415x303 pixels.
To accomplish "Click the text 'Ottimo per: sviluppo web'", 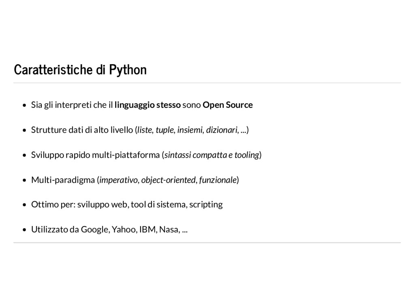I will tap(80, 205).
